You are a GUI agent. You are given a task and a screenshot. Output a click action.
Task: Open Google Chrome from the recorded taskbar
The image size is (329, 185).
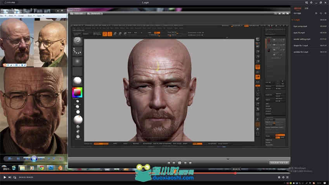click(42, 168)
